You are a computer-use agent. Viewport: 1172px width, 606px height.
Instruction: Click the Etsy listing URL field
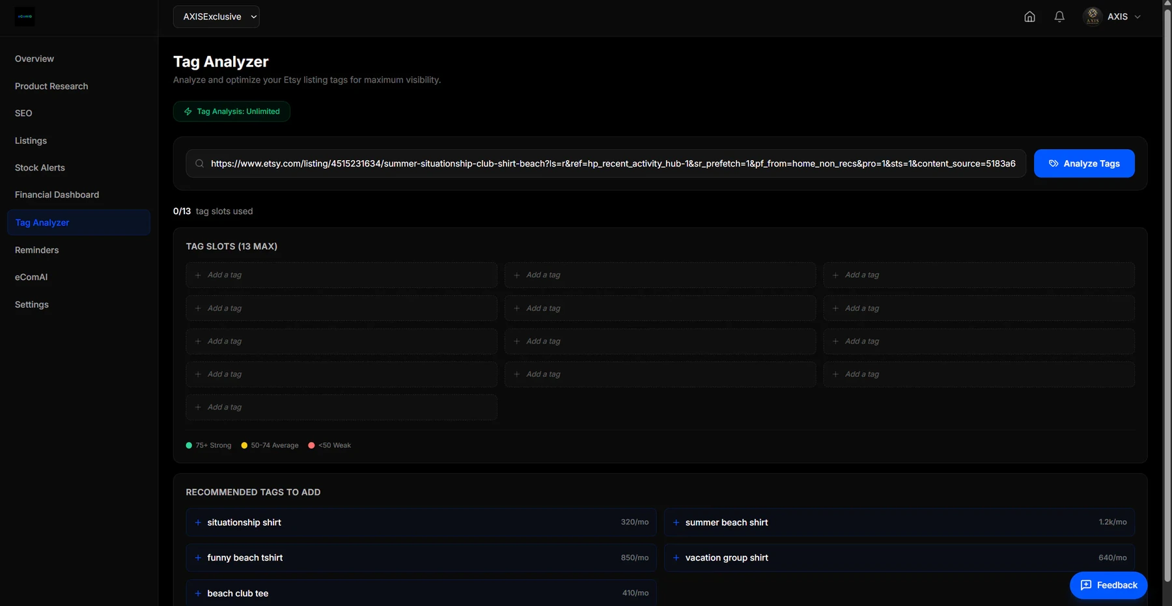(606, 163)
